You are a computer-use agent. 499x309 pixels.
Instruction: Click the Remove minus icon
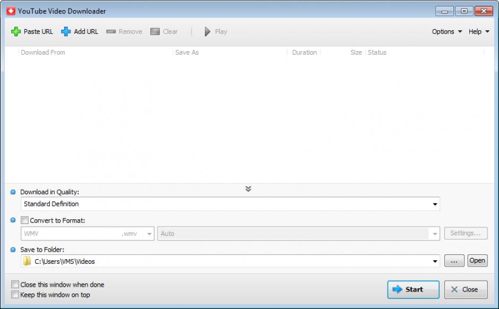[111, 31]
